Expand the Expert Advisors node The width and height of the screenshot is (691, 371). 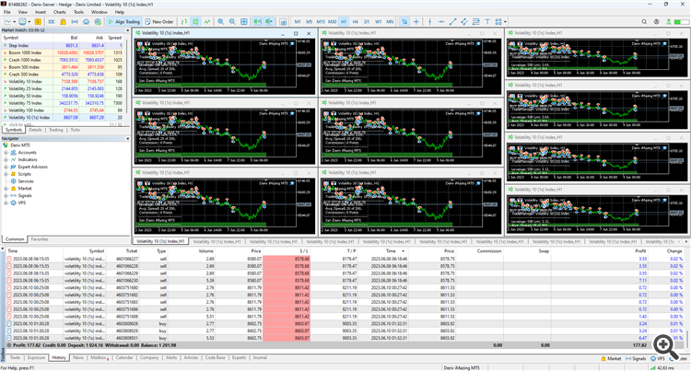pos(6,167)
